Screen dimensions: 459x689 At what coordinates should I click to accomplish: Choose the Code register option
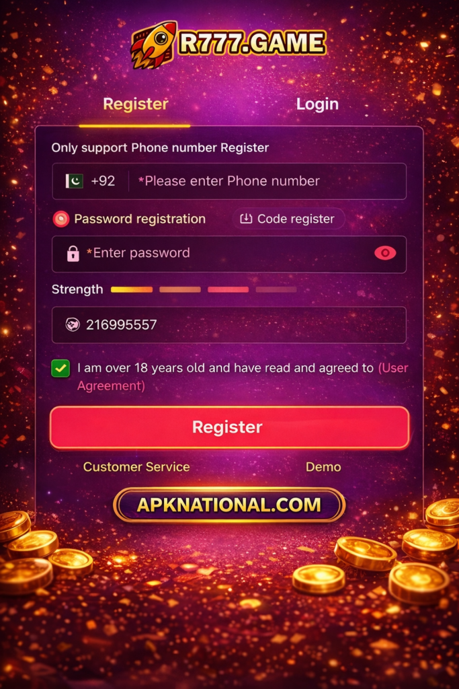pos(288,219)
